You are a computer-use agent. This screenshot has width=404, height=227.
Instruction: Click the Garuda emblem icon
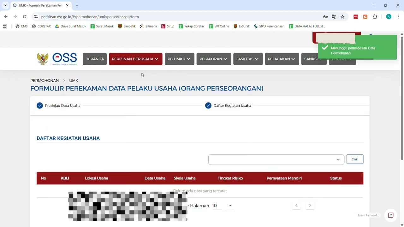click(43, 59)
